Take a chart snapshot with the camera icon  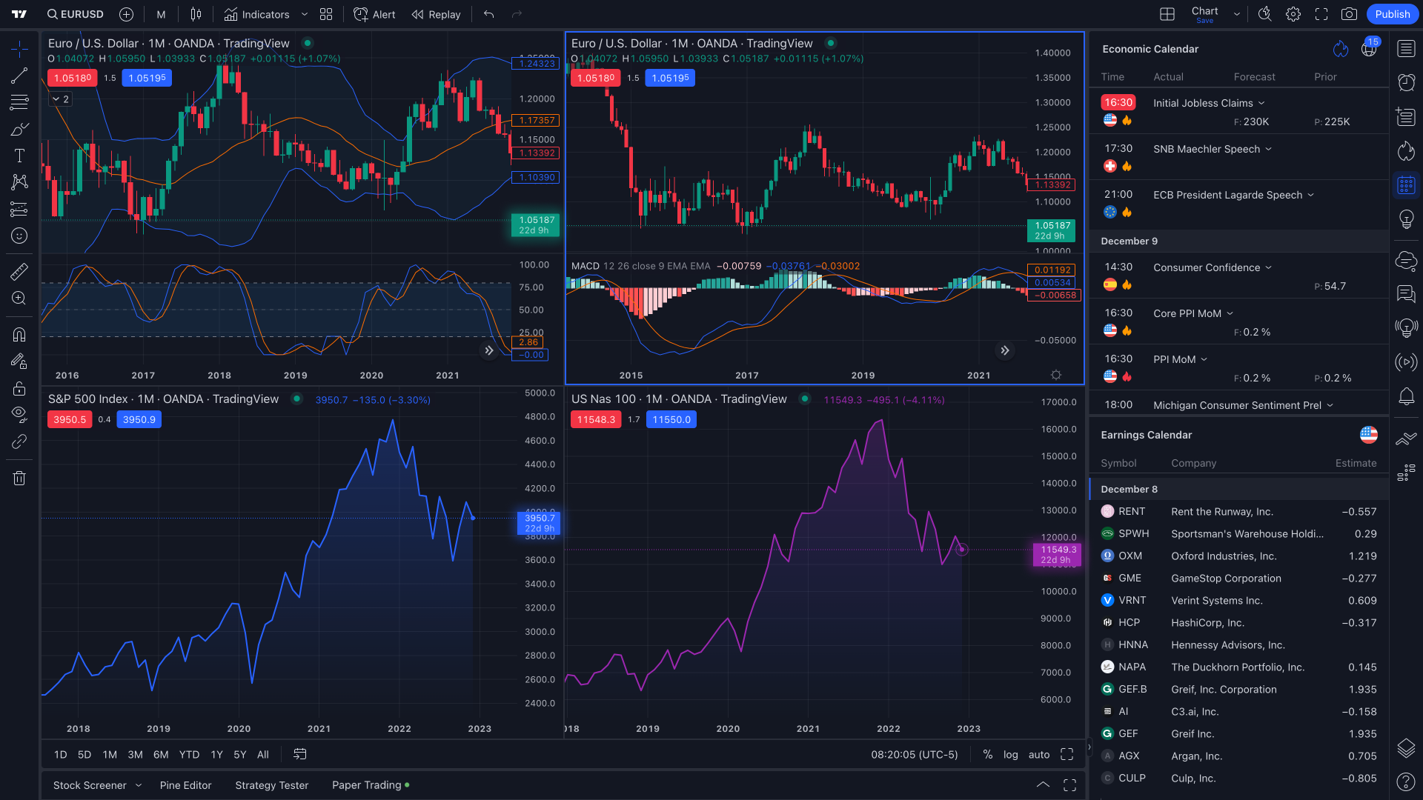point(1350,14)
